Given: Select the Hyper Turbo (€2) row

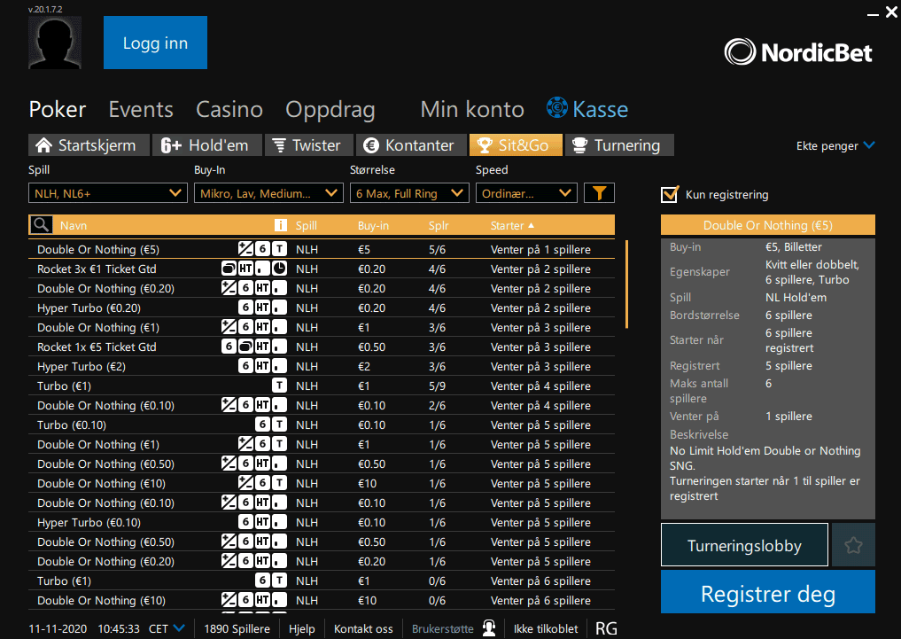Looking at the screenshot, I should click(322, 366).
